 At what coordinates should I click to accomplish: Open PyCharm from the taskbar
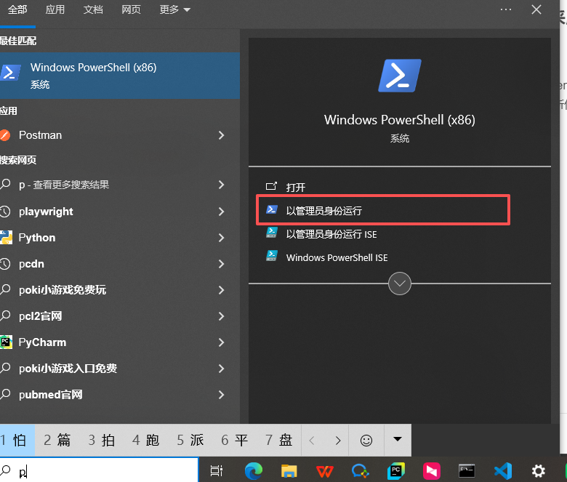[x=396, y=471]
